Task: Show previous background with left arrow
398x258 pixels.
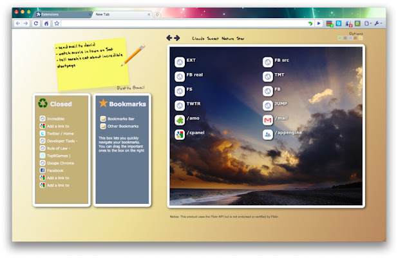Action: coord(169,38)
